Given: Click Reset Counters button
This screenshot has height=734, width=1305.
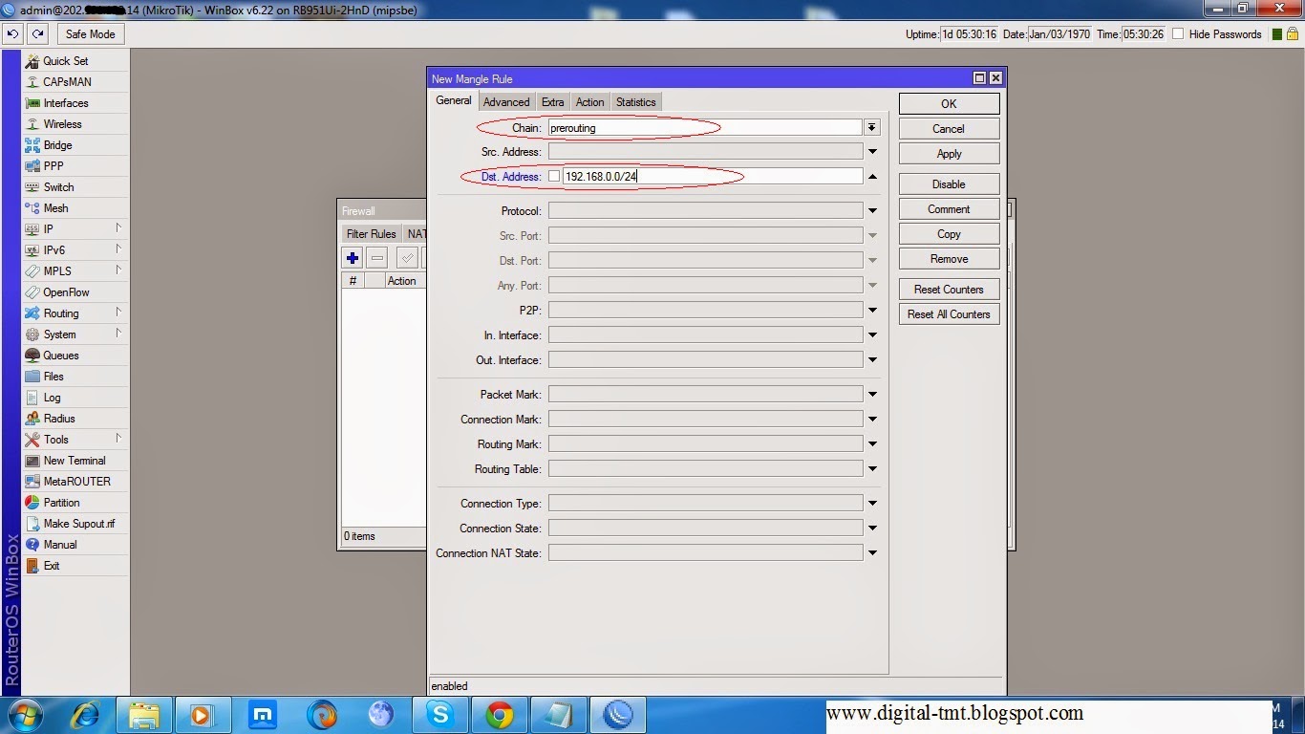Looking at the screenshot, I should (949, 289).
